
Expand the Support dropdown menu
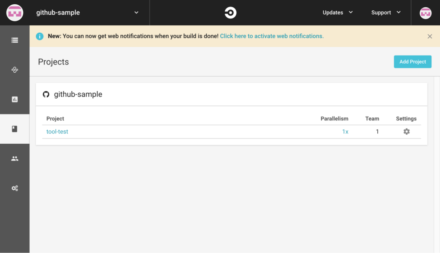(386, 12)
